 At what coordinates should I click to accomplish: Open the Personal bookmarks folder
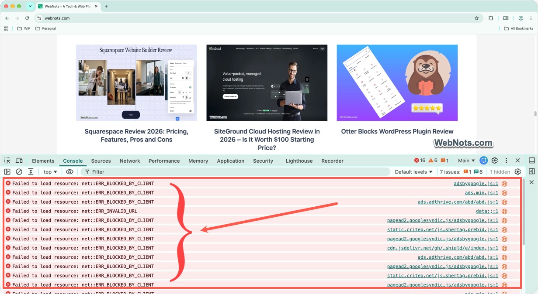46,28
